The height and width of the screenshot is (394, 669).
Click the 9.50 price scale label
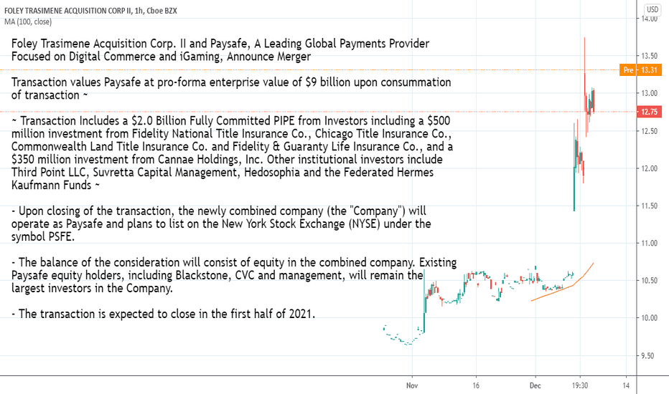pos(649,355)
